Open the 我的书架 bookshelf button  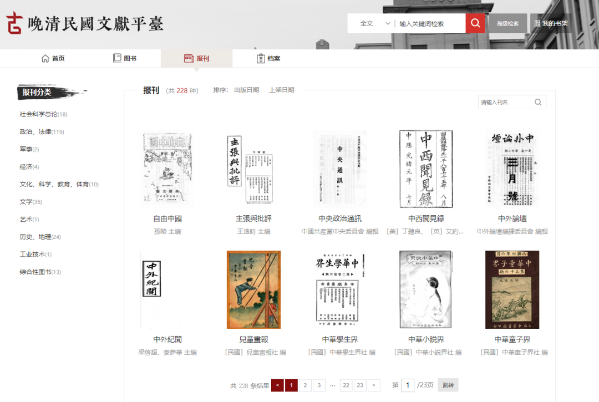click(x=550, y=23)
